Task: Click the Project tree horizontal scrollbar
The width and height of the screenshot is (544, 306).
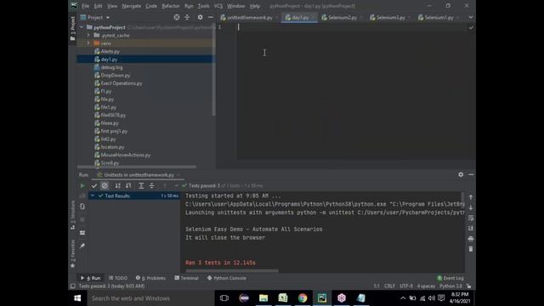Action: [137, 167]
